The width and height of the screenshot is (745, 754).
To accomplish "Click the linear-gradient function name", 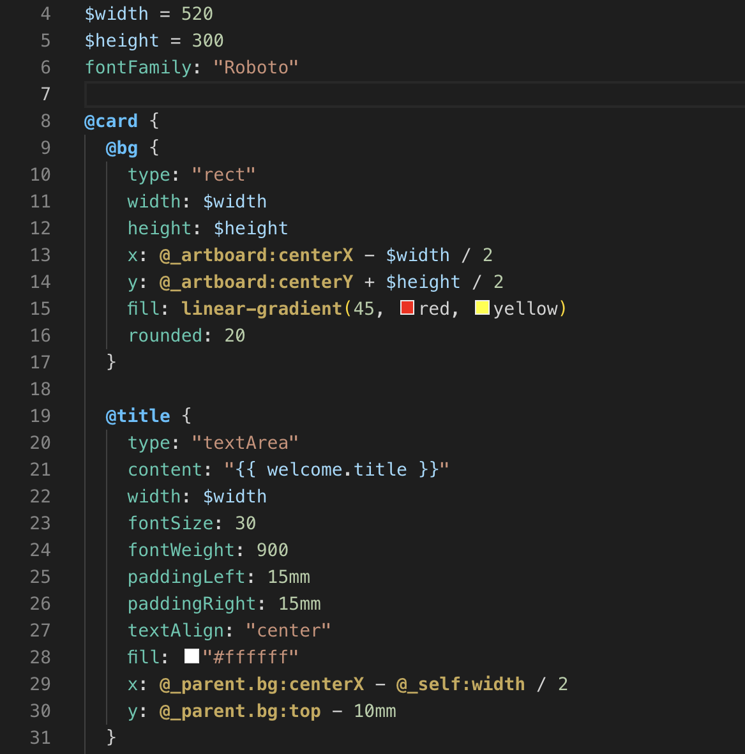I will pyautogui.click(x=262, y=309).
